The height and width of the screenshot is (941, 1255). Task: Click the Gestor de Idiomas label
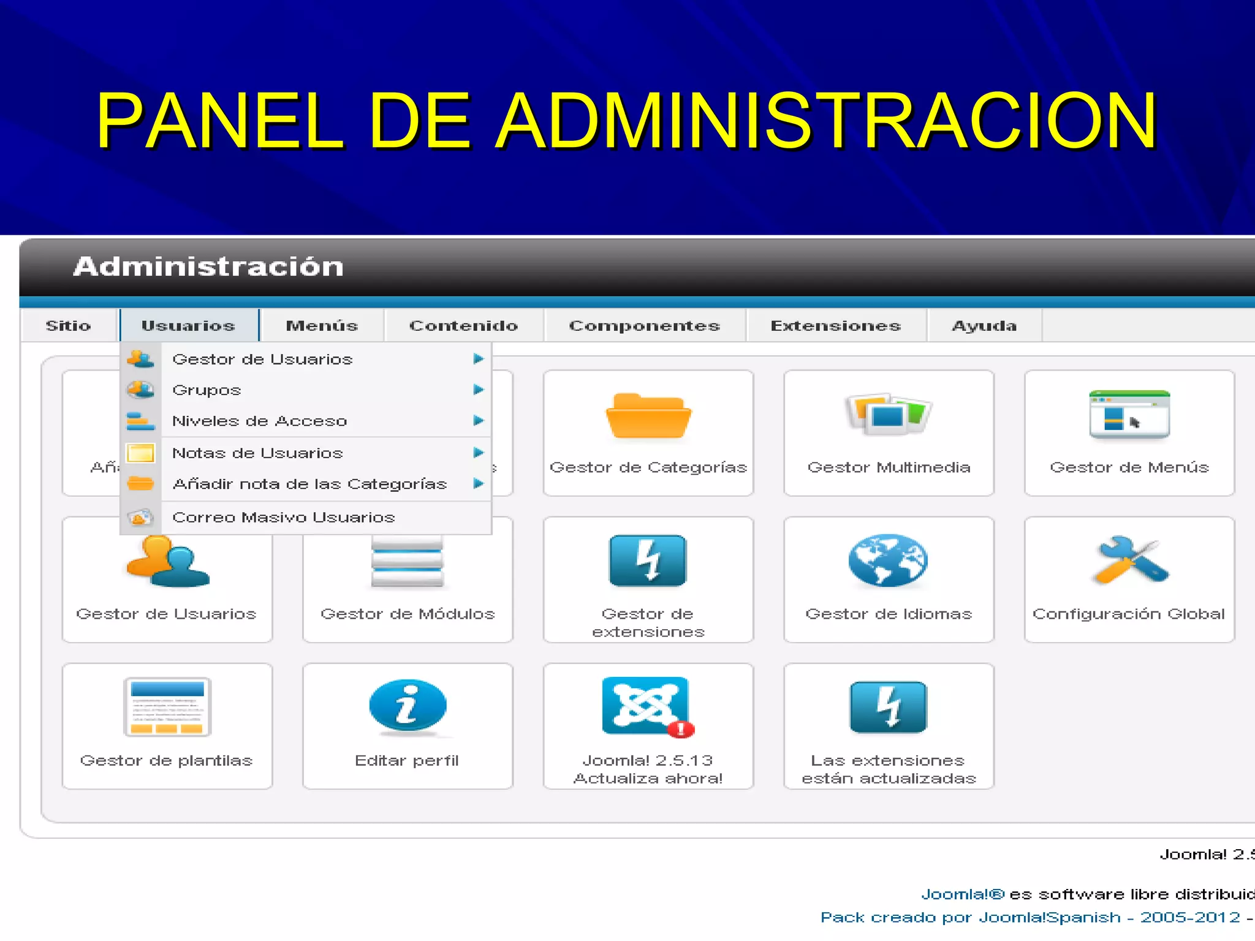coord(889,614)
